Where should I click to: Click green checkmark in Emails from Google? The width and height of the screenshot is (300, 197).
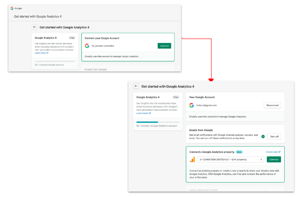tap(263, 137)
